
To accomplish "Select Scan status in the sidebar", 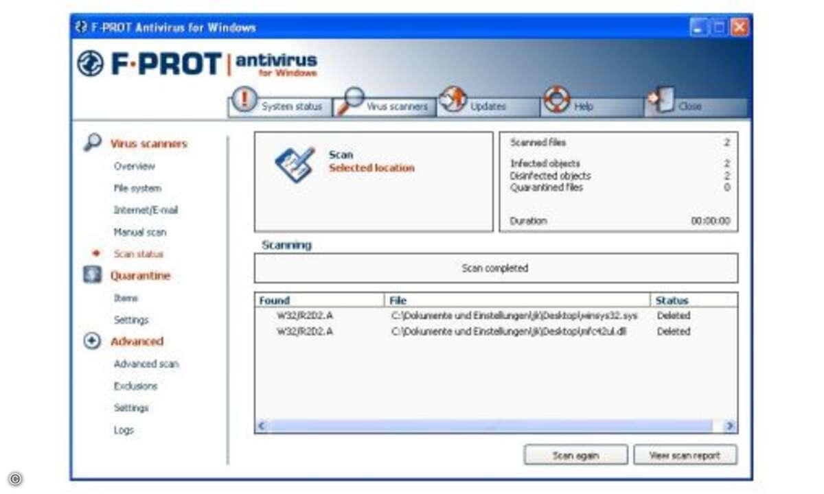I will pyautogui.click(x=139, y=254).
